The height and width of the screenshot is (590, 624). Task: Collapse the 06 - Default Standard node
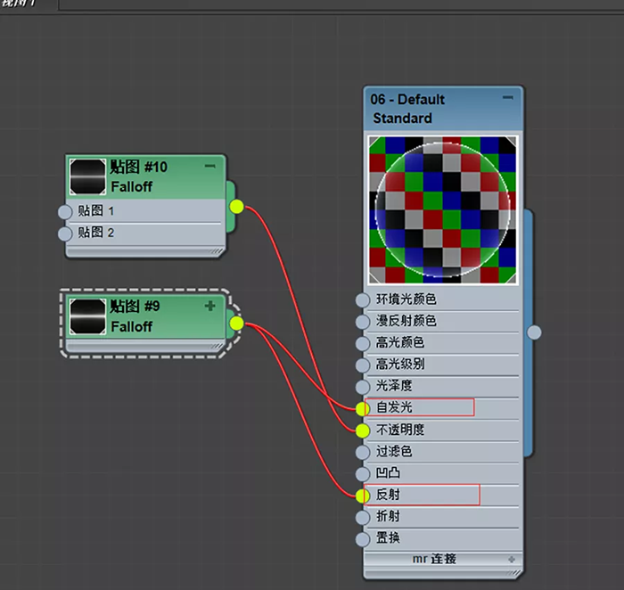507,97
